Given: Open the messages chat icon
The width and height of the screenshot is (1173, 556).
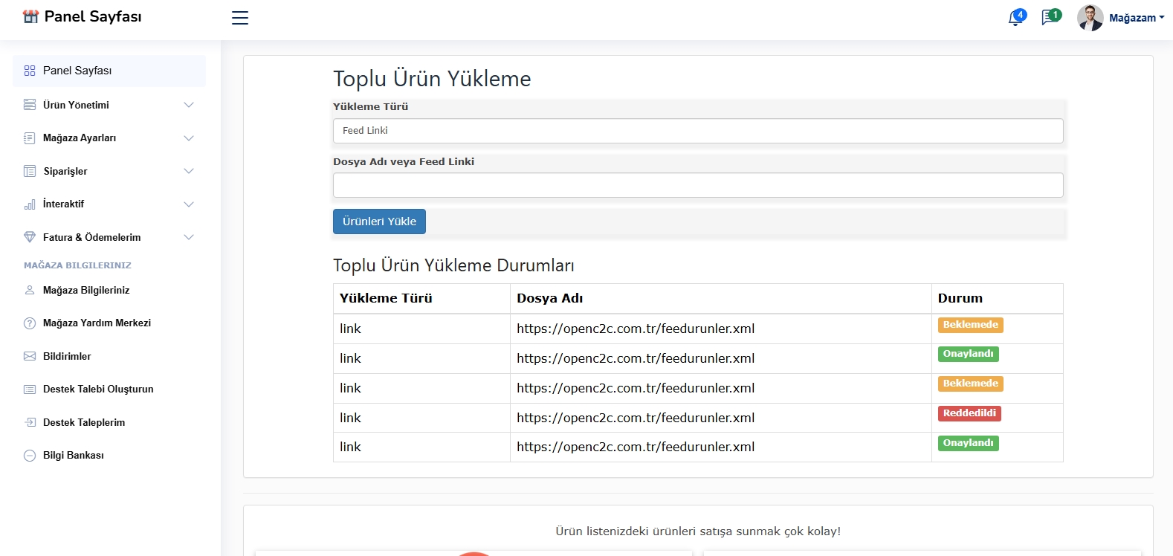Looking at the screenshot, I should pos(1049,17).
